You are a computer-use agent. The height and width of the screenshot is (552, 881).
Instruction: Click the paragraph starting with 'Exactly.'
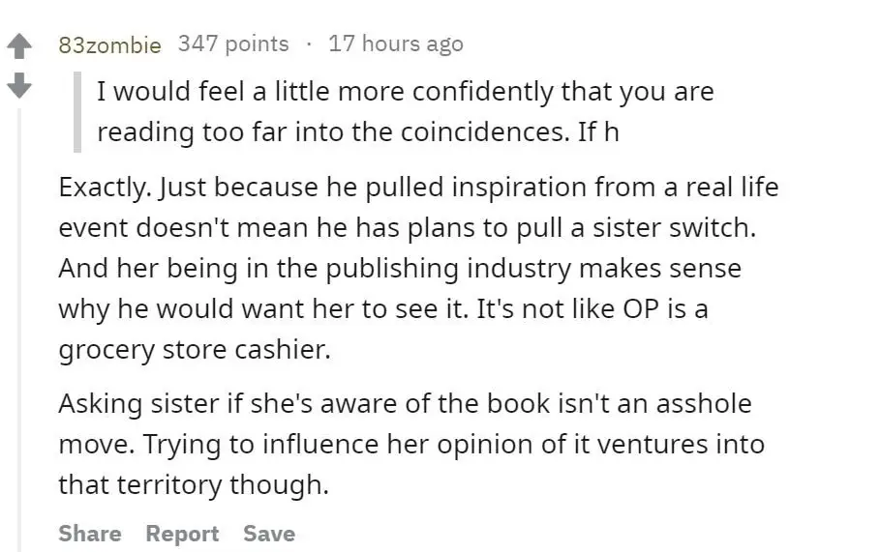pos(418,268)
